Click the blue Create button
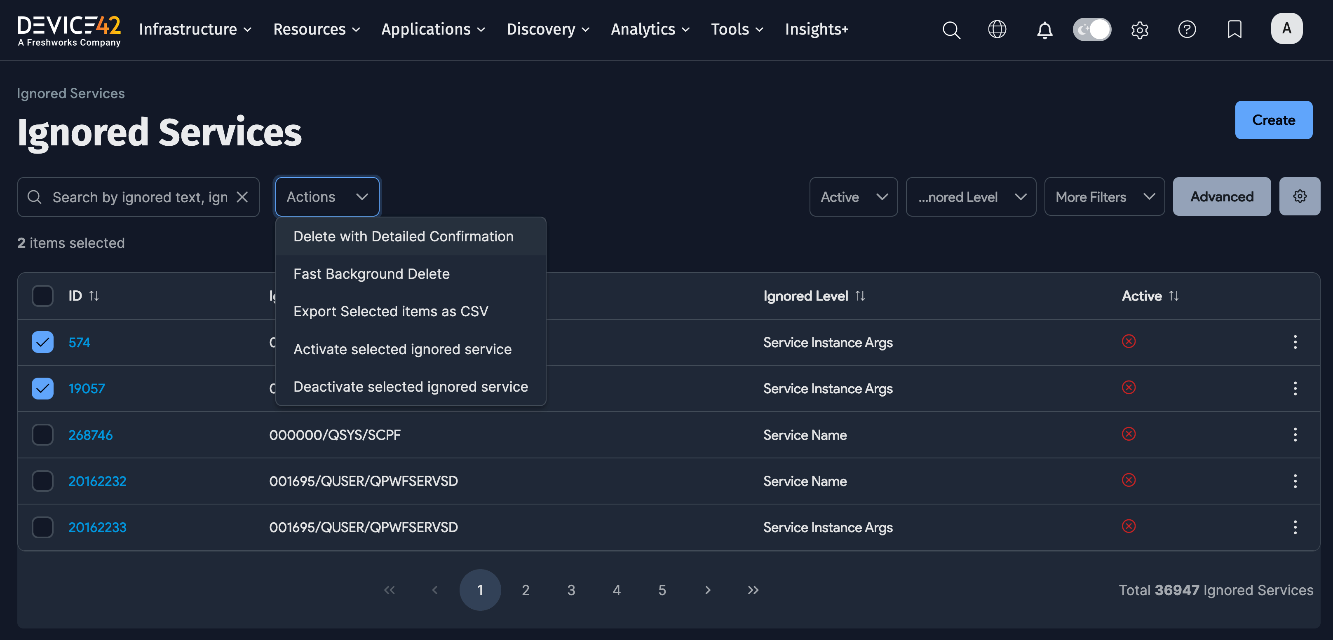The image size is (1333, 640). click(x=1273, y=120)
